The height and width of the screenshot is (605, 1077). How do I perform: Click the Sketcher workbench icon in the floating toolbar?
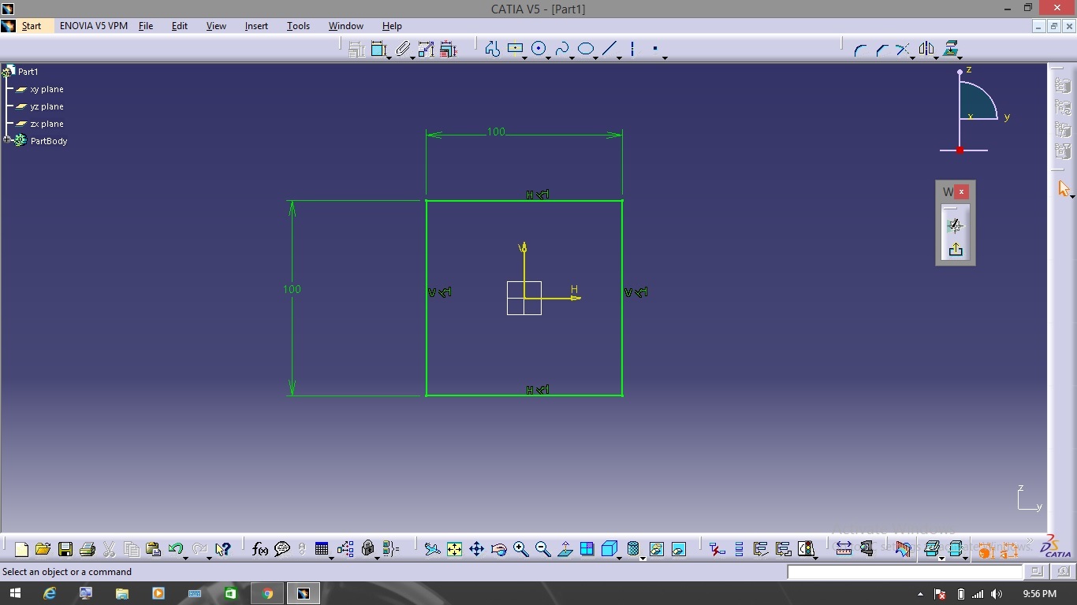956,226
